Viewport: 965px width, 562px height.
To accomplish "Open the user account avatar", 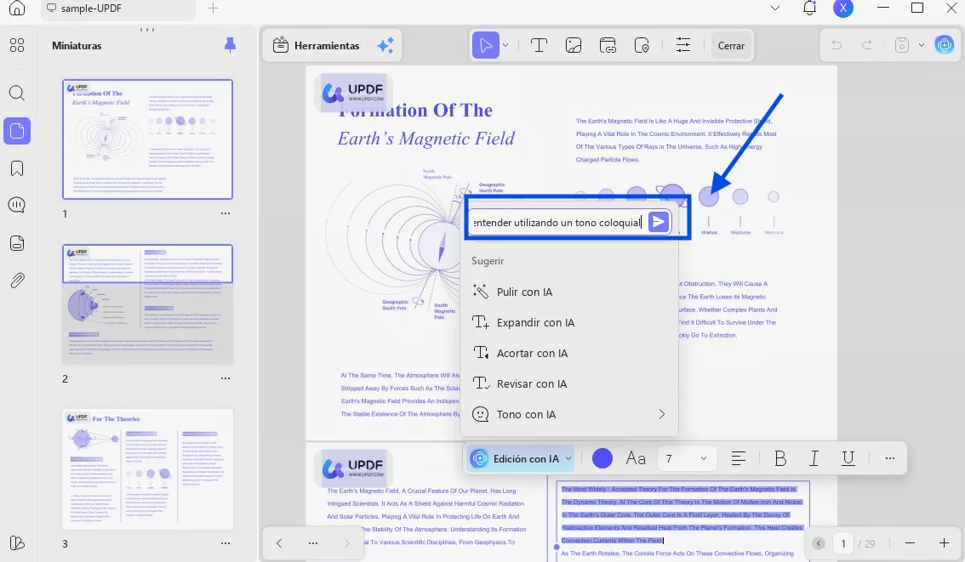I will click(x=842, y=8).
